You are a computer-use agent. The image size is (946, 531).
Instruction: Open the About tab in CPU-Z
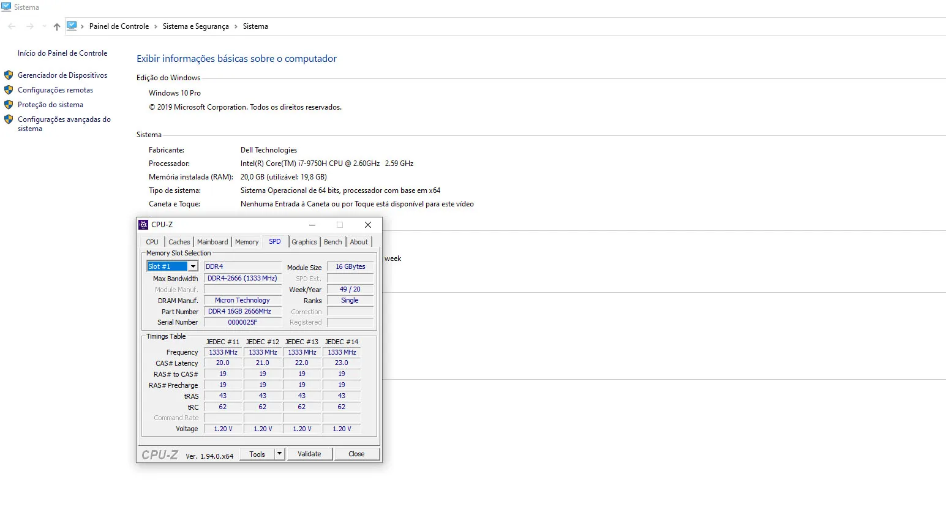(359, 242)
